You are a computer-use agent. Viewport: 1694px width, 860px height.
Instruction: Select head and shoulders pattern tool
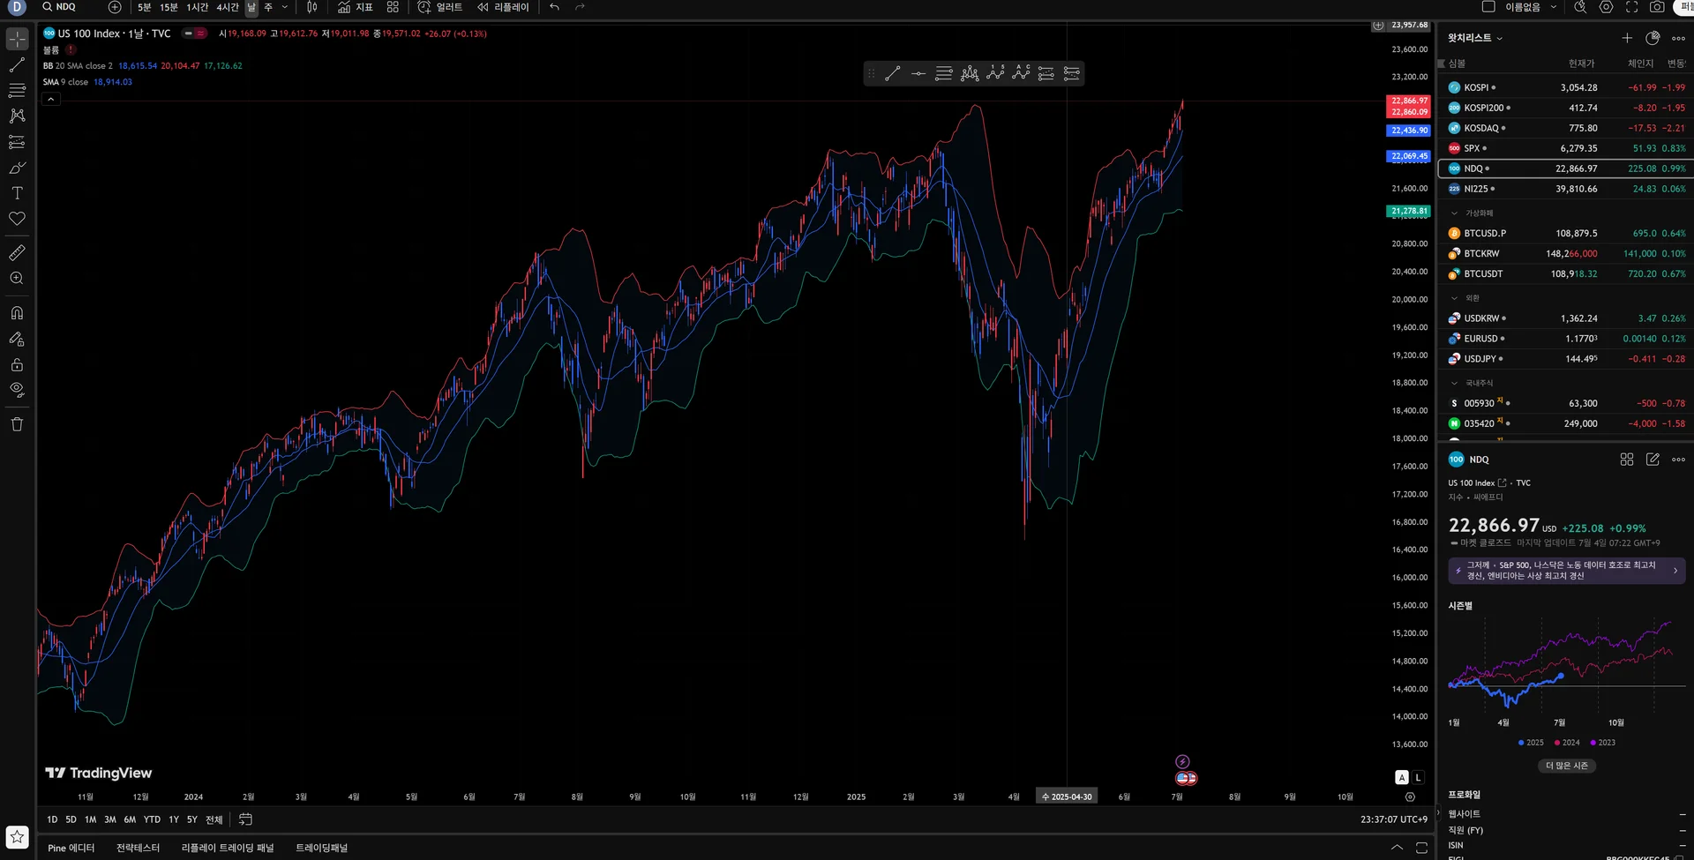969,74
